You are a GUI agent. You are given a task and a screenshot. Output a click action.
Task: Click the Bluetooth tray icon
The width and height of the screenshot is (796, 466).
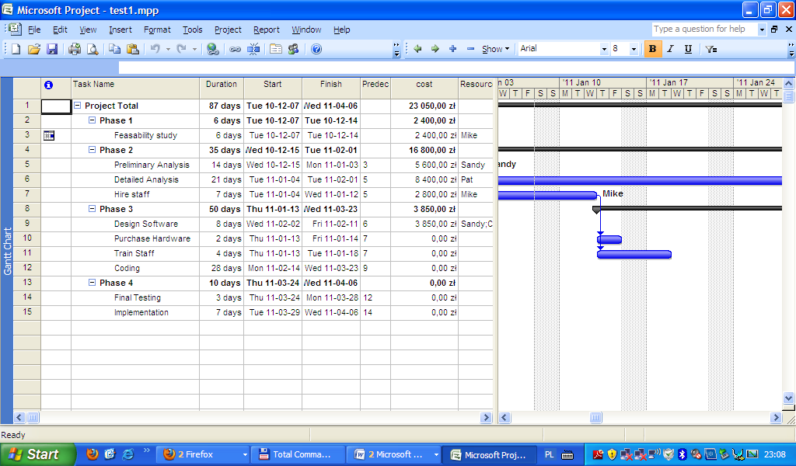click(682, 454)
